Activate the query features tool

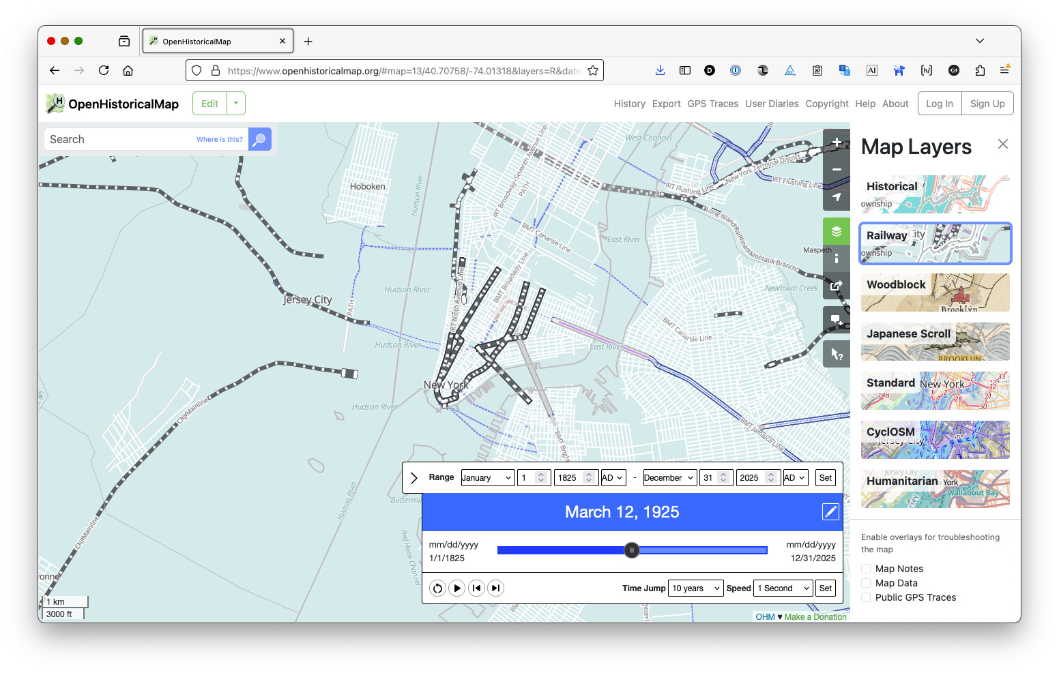click(837, 354)
